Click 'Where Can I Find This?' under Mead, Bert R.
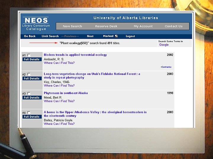Image resolution: width=213 pixels, height=159 pixels. pos(59,101)
